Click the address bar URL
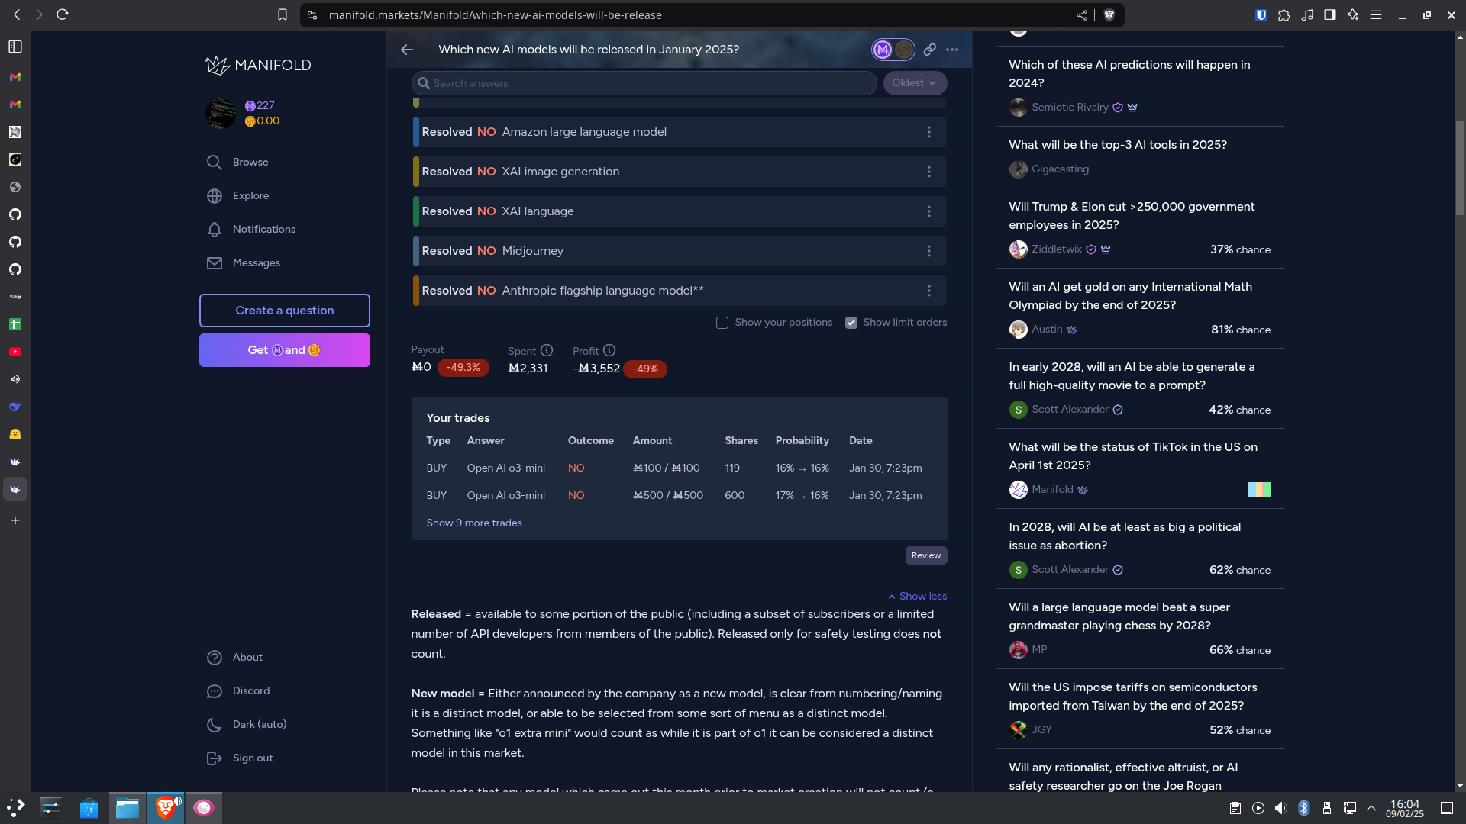 tap(496, 15)
